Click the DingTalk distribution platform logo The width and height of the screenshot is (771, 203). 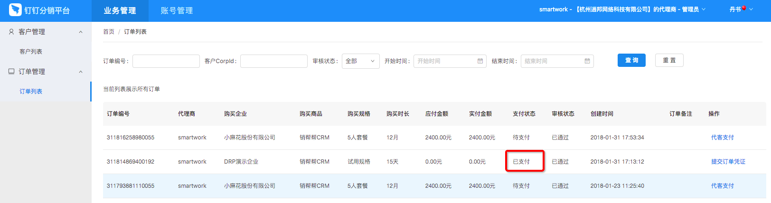point(16,10)
